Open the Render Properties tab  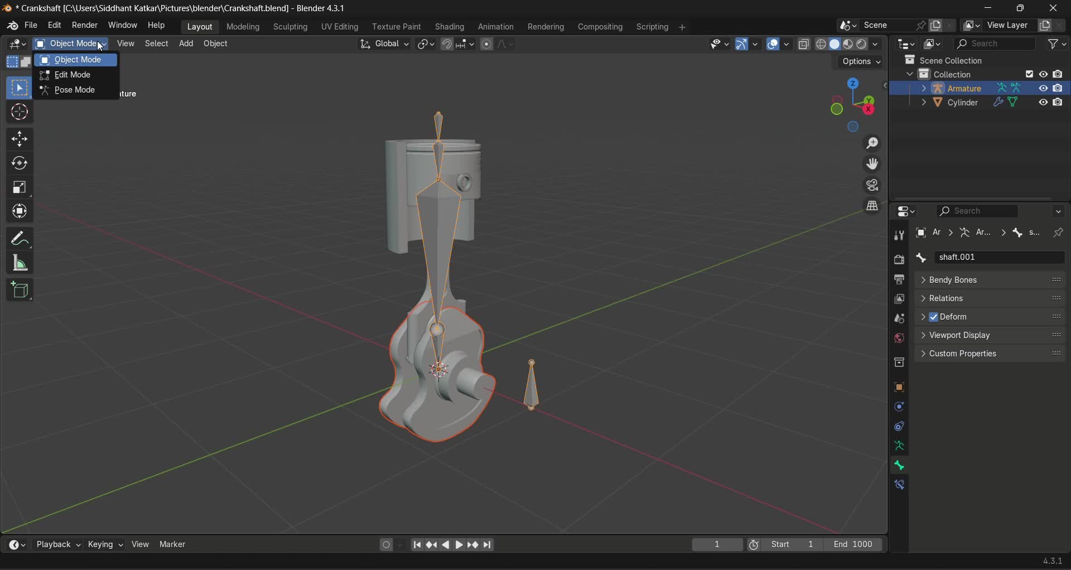pyautogui.click(x=900, y=259)
